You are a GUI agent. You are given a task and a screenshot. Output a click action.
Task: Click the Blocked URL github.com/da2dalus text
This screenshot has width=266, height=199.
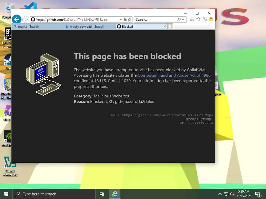point(122,102)
